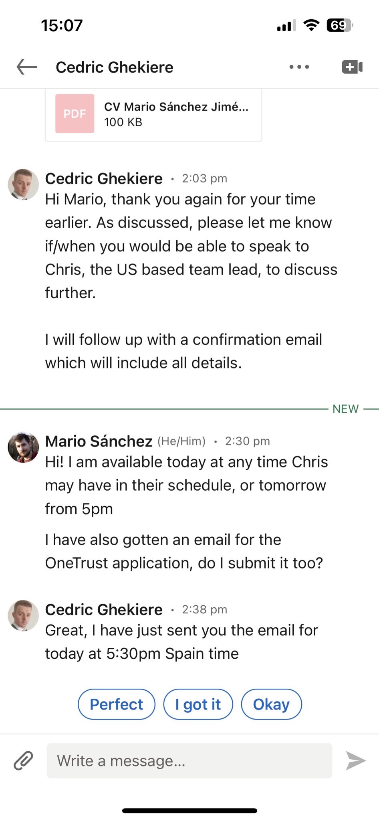Select the "I got it" quick reply
The height and width of the screenshot is (821, 379).
click(198, 704)
